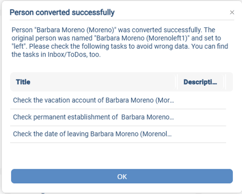
Task: Select the 'Check the date of leaving' row
Action: tap(118, 134)
